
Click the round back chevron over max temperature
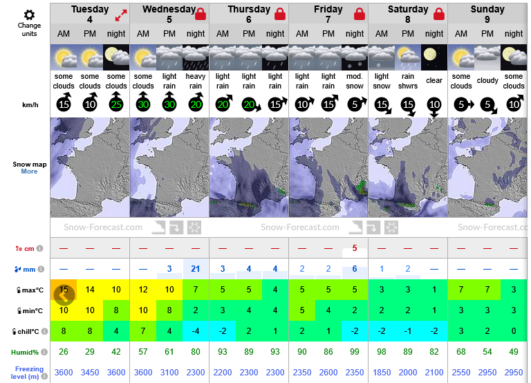64,295
